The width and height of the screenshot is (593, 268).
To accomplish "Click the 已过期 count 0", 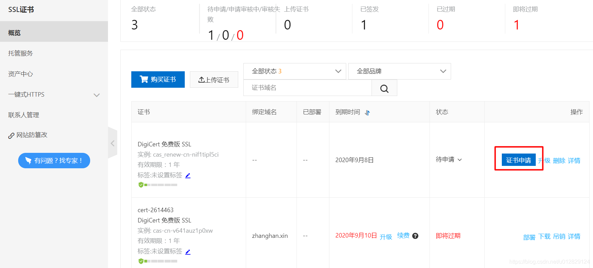I will [x=440, y=25].
